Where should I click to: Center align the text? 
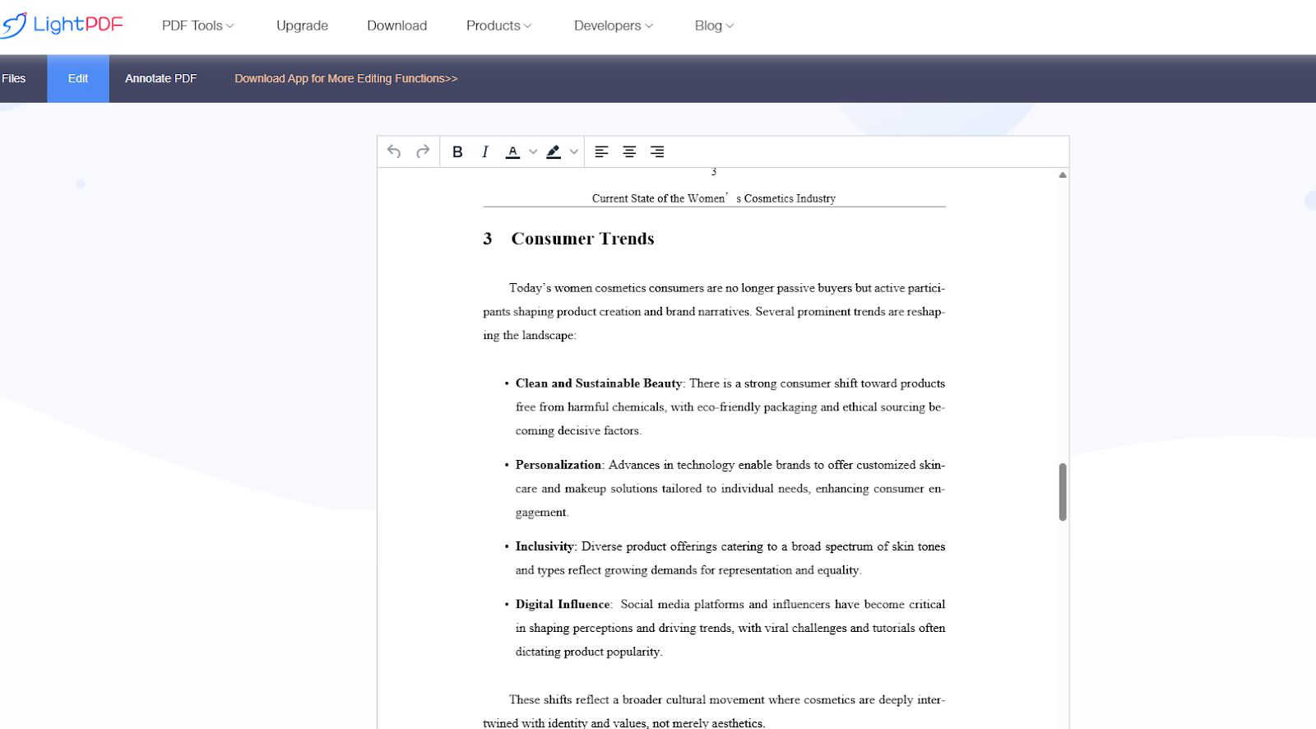coord(629,151)
